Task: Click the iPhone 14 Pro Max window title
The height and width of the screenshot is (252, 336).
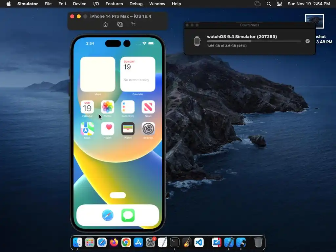Action: (x=121, y=16)
